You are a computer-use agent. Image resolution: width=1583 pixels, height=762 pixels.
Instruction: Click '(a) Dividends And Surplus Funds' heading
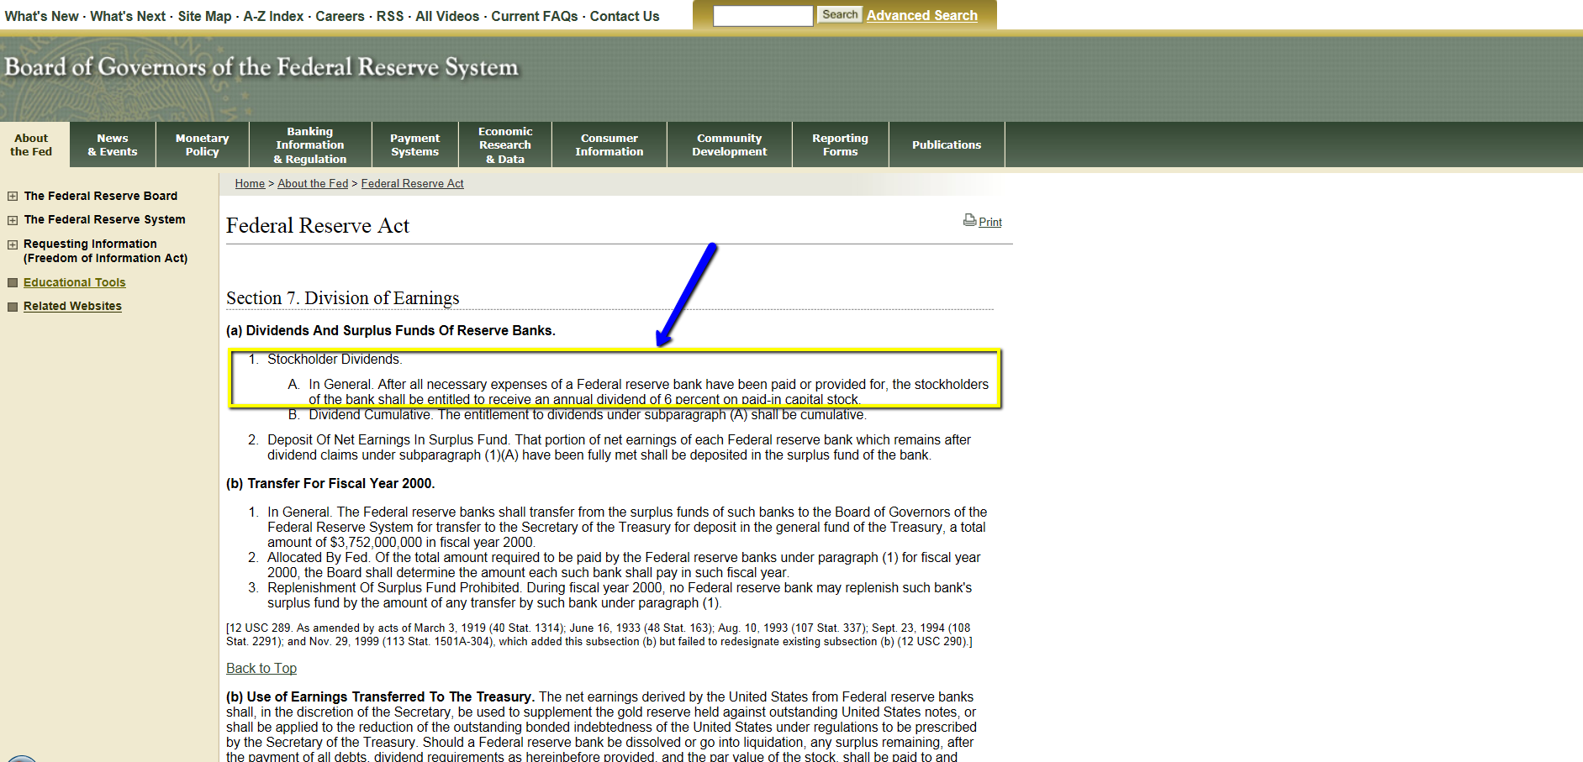pos(391,330)
